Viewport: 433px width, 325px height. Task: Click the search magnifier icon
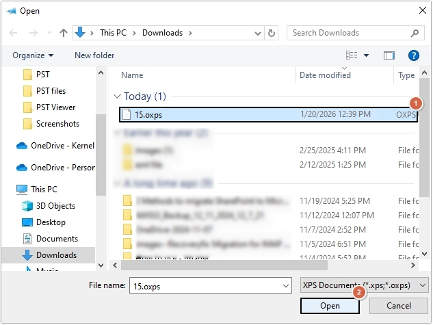[x=415, y=33]
